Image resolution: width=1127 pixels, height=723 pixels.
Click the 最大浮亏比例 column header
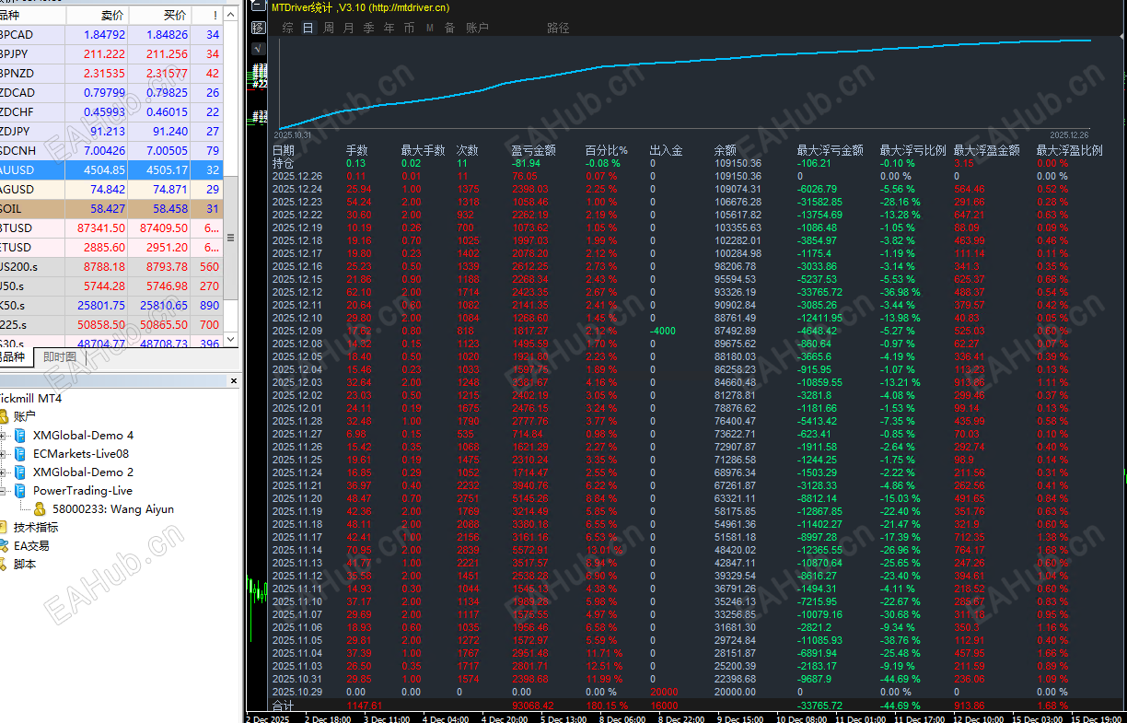(912, 150)
